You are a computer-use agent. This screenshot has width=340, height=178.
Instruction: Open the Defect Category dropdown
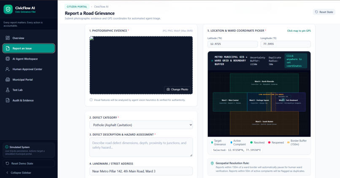141,125
